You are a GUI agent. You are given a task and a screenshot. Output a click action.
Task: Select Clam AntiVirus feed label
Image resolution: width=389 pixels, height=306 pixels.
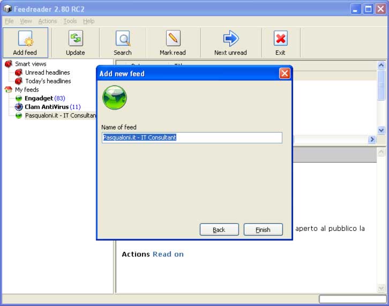click(x=47, y=107)
